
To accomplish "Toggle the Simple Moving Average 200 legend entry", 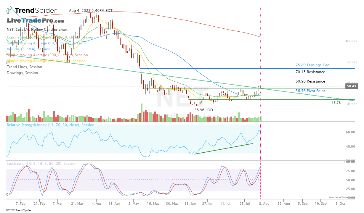I will [47, 55].
